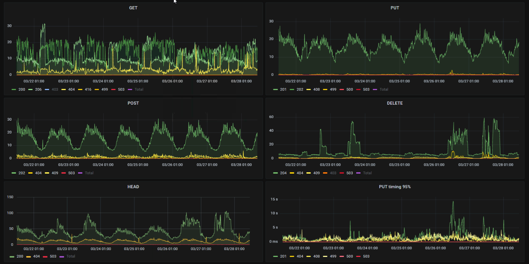Toggle the 503 series label in GET legend
This screenshot has width=529, height=264.
tap(121, 89)
